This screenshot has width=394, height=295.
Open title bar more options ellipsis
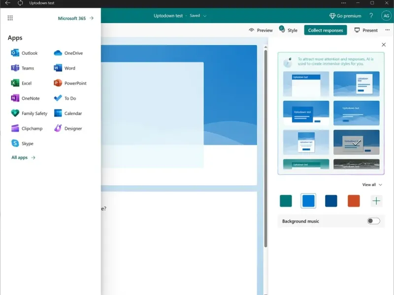[x=343, y=3]
